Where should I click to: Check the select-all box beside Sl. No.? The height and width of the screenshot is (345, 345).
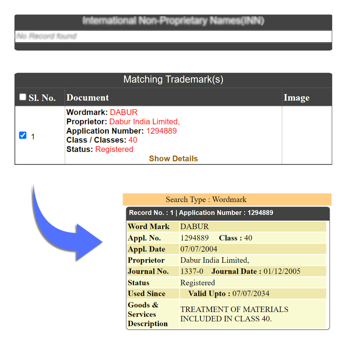[x=23, y=97]
